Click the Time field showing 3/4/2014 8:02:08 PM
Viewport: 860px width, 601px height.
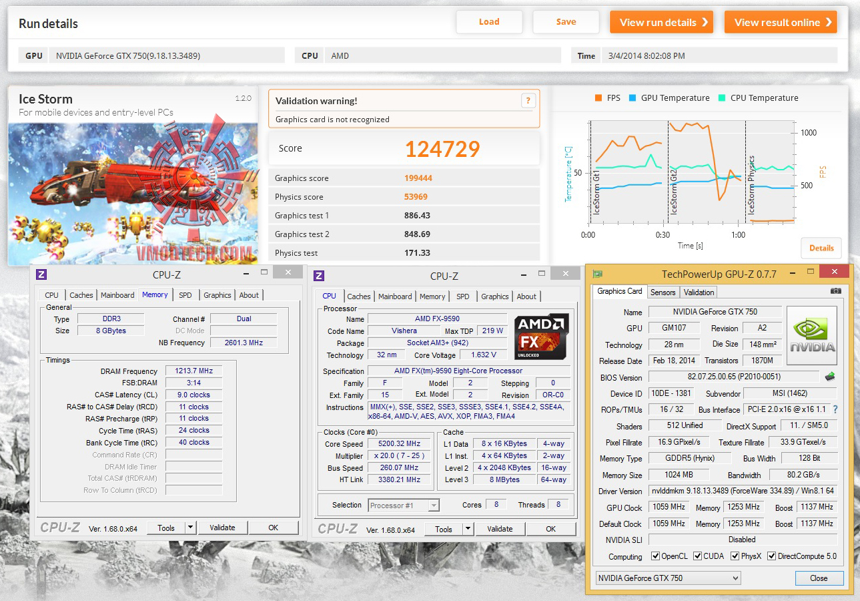pyautogui.click(x=719, y=55)
